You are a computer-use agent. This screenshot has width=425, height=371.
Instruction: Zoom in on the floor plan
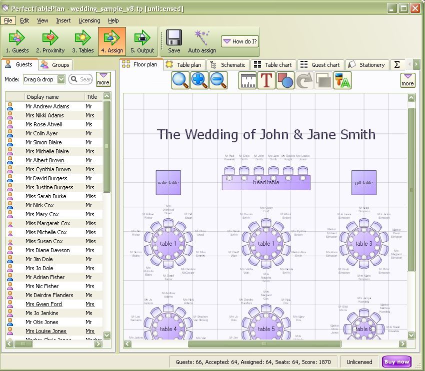pyautogui.click(x=199, y=80)
